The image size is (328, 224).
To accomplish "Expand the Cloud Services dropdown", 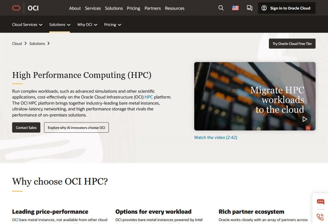I will click(x=27, y=25).
